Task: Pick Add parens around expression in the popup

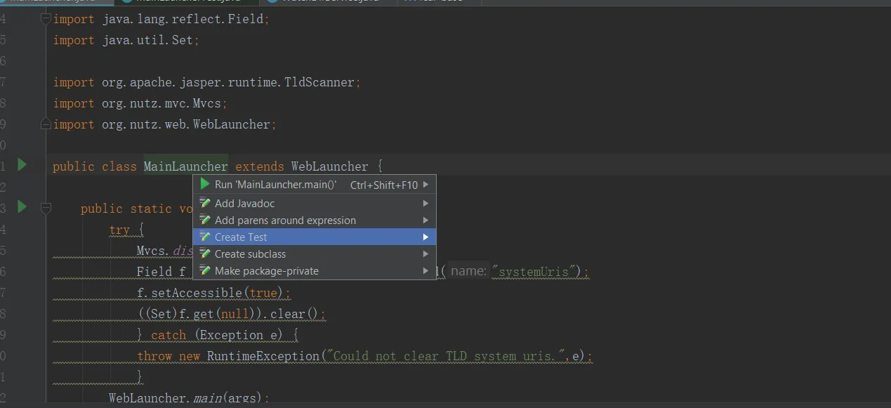Action: pos(315,220)
